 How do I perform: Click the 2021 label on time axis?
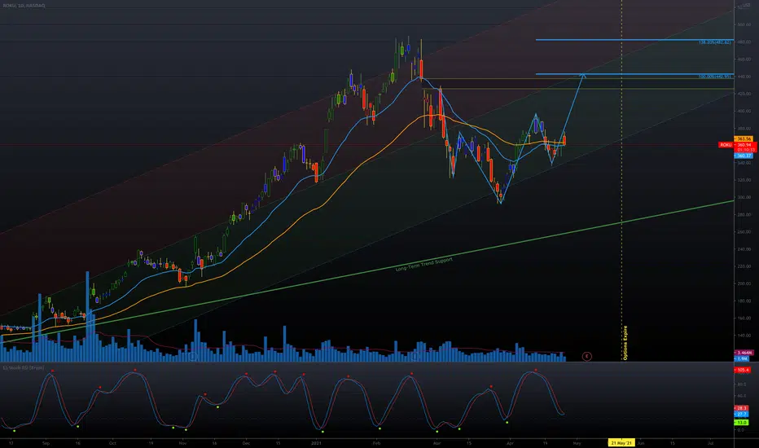click(316, 442)
